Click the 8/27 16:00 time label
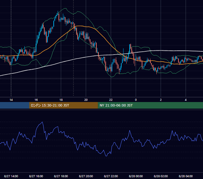203x179 pixels. tap(36, 176)
